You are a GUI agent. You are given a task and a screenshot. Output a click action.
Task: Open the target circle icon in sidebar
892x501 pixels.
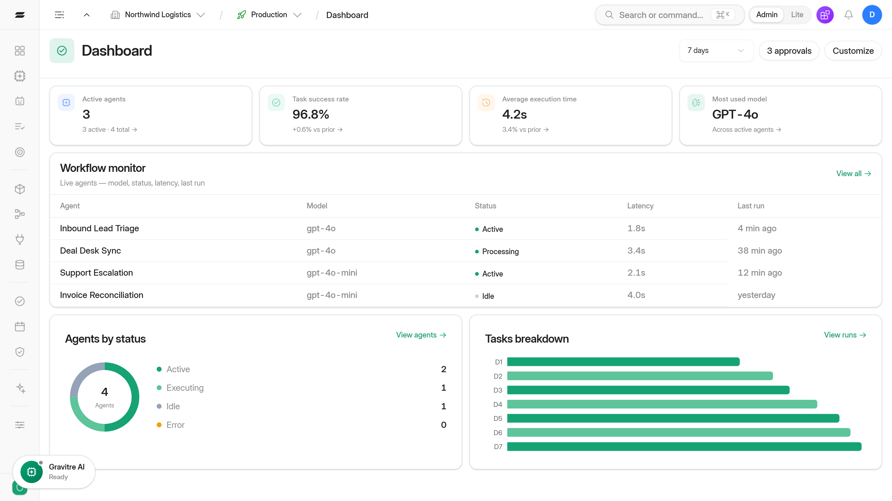tap(20, 152)
